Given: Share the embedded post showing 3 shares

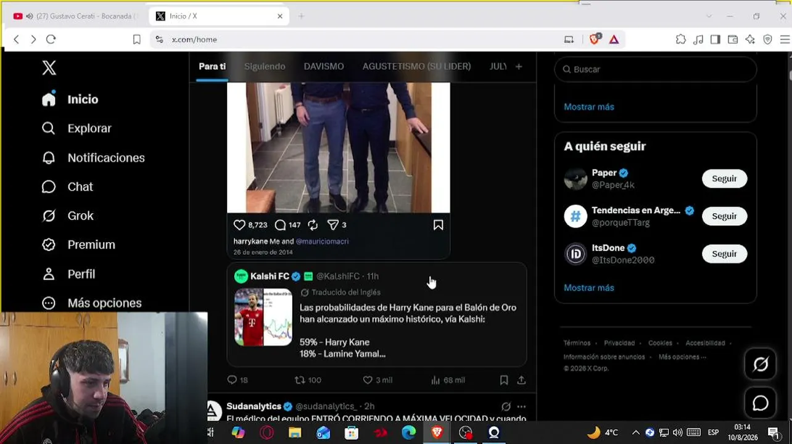Looking at the screenshot, I should pos(332,225).
